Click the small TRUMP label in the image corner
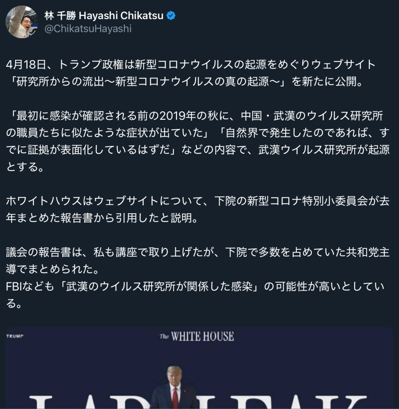This screenshot has height=409, width=399. (15, 336)
